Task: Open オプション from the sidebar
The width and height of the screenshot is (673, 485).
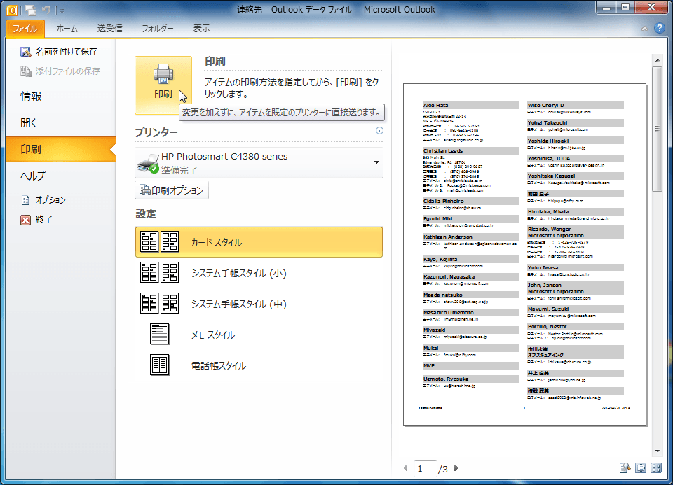Action: (x=44, y=200)
